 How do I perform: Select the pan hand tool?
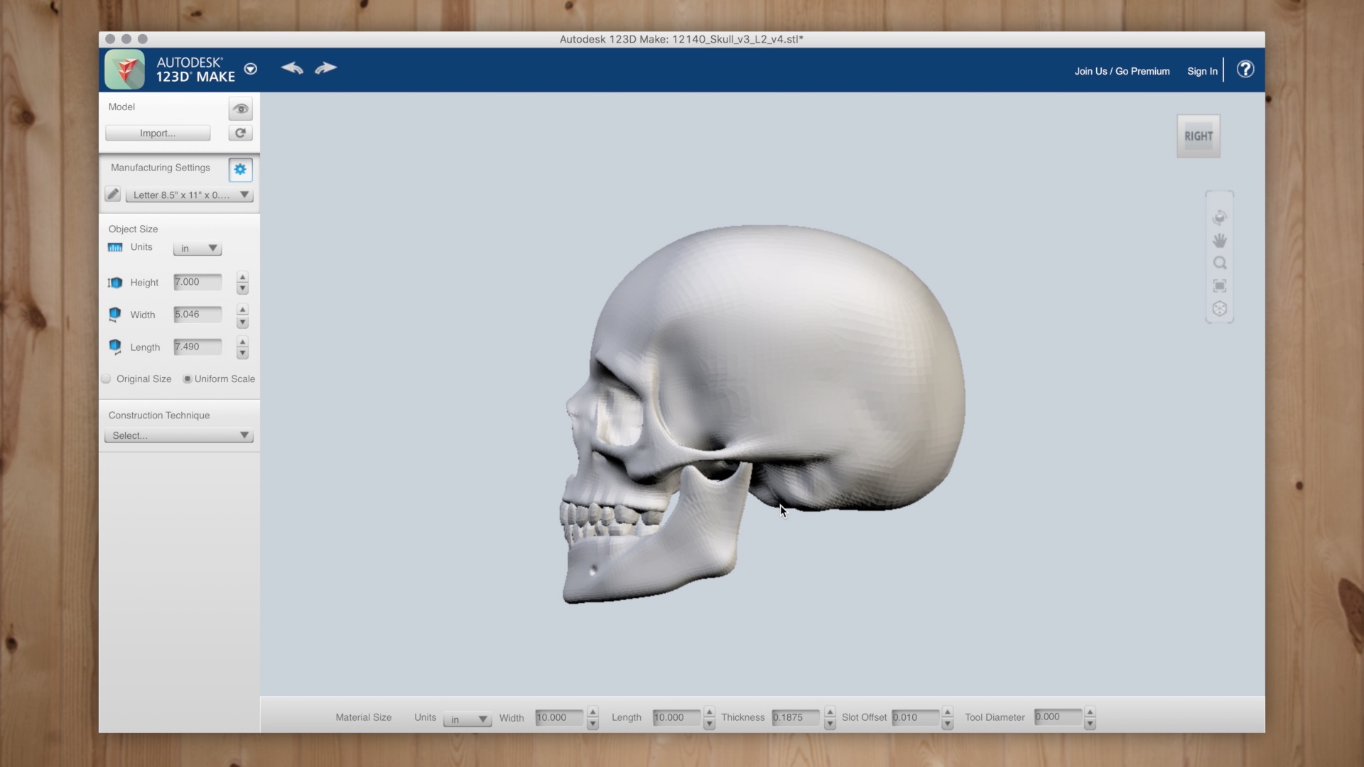1220,240
